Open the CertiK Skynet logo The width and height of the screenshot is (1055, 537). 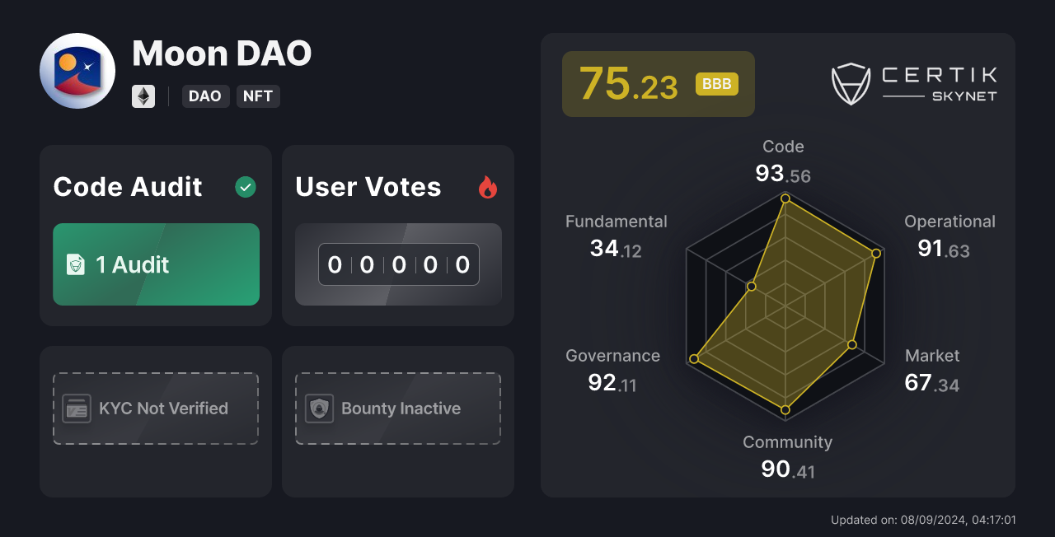coord(913,83)
